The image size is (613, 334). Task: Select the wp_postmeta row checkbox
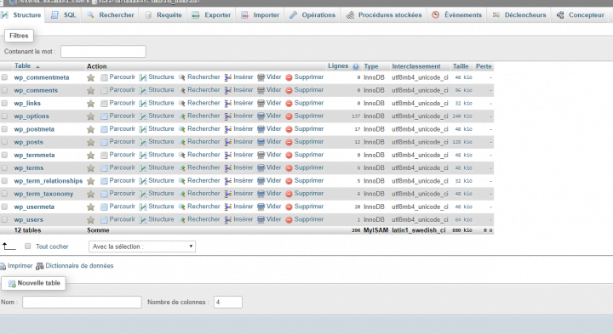click(4, 129)
